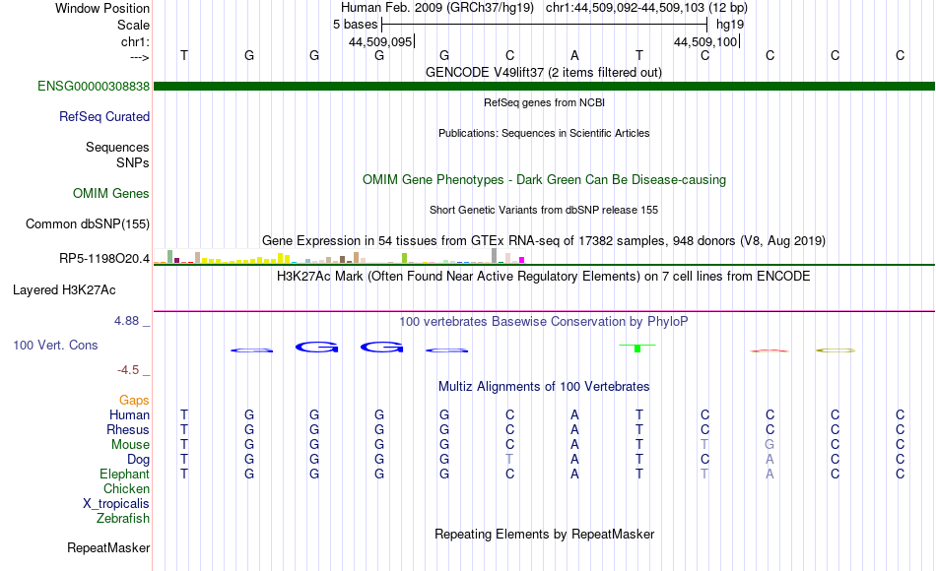
Task: Select the Zebrafish species row label
Action: (x=123, y=519)
